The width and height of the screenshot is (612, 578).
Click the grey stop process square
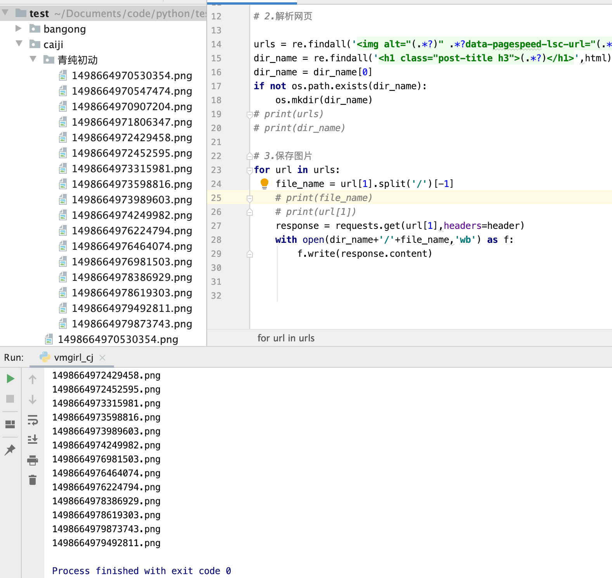coord(10,399)
